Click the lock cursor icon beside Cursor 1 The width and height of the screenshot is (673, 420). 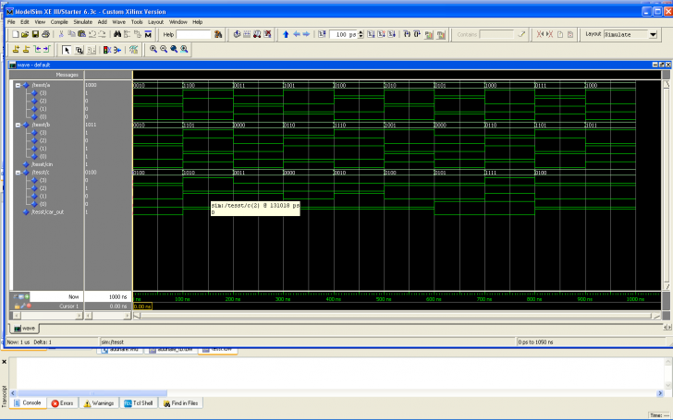pyautogui.click(x=17, y=306)
